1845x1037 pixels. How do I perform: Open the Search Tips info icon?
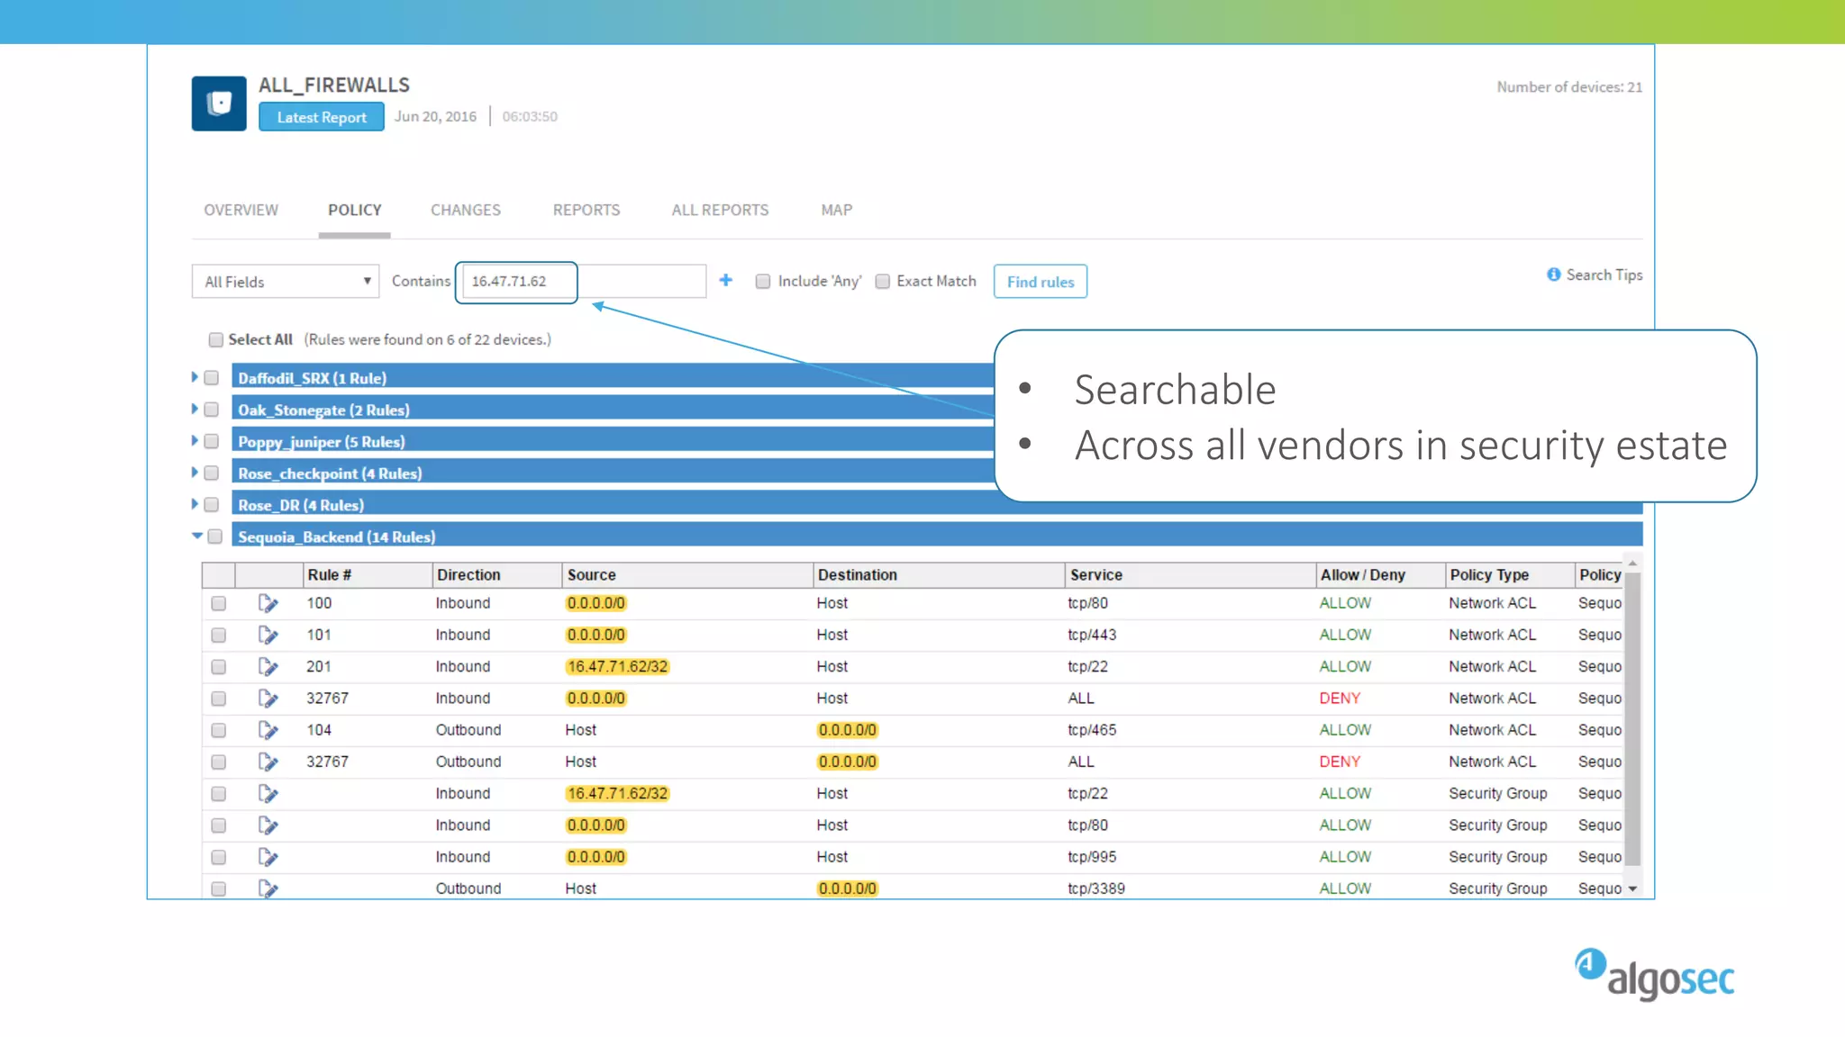[1553, 275]
